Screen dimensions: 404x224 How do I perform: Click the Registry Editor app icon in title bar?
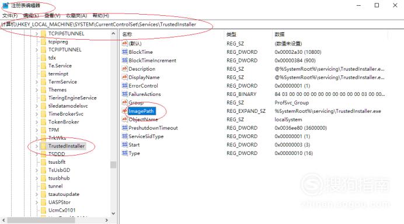[5, 5]
